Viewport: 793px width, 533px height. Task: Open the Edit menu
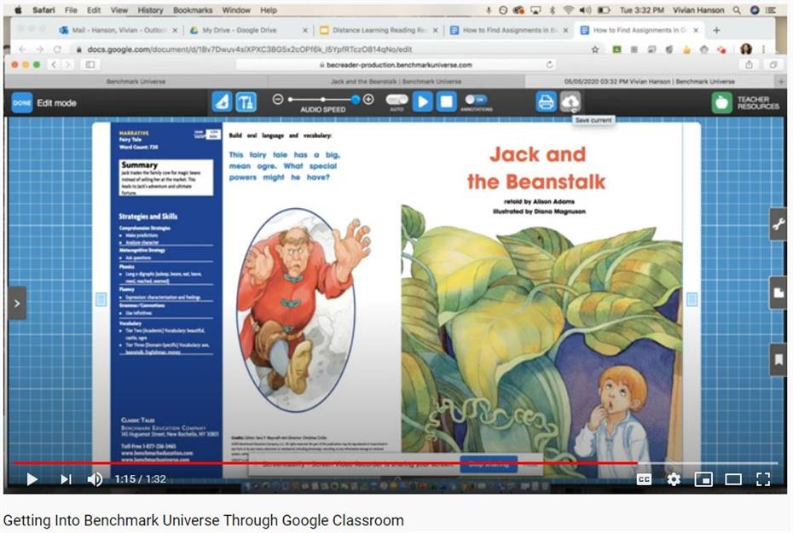94,10
